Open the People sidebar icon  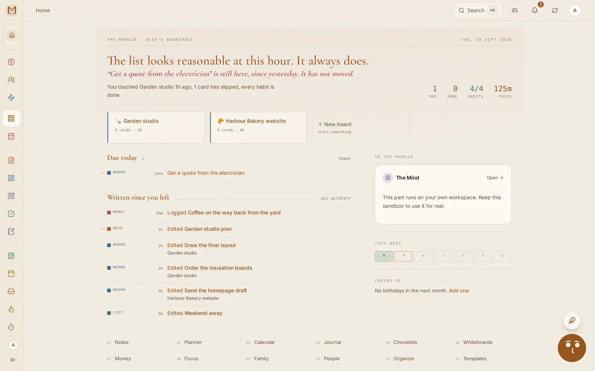tap(11, 80)
